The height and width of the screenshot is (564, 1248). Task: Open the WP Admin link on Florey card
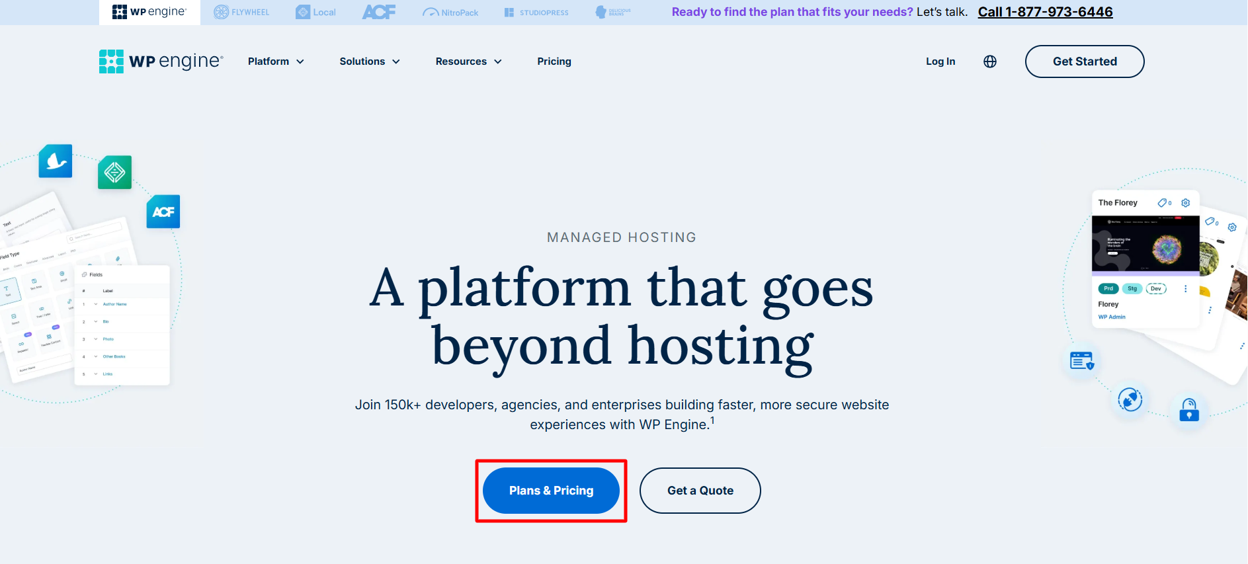tap(1112, 317)
